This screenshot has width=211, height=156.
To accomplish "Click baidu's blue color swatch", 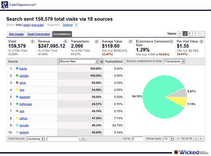I will (x=17, y=69).
